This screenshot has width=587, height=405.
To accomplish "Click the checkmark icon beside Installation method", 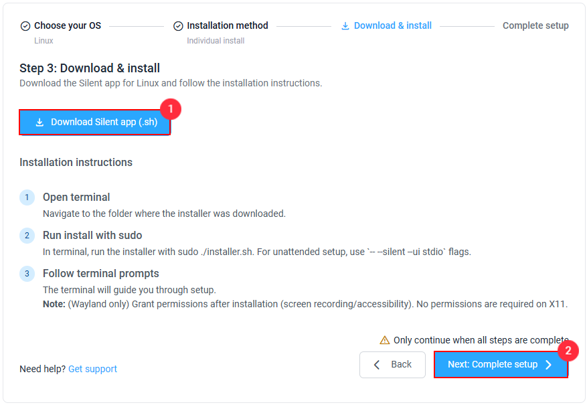I will [178, 26].
